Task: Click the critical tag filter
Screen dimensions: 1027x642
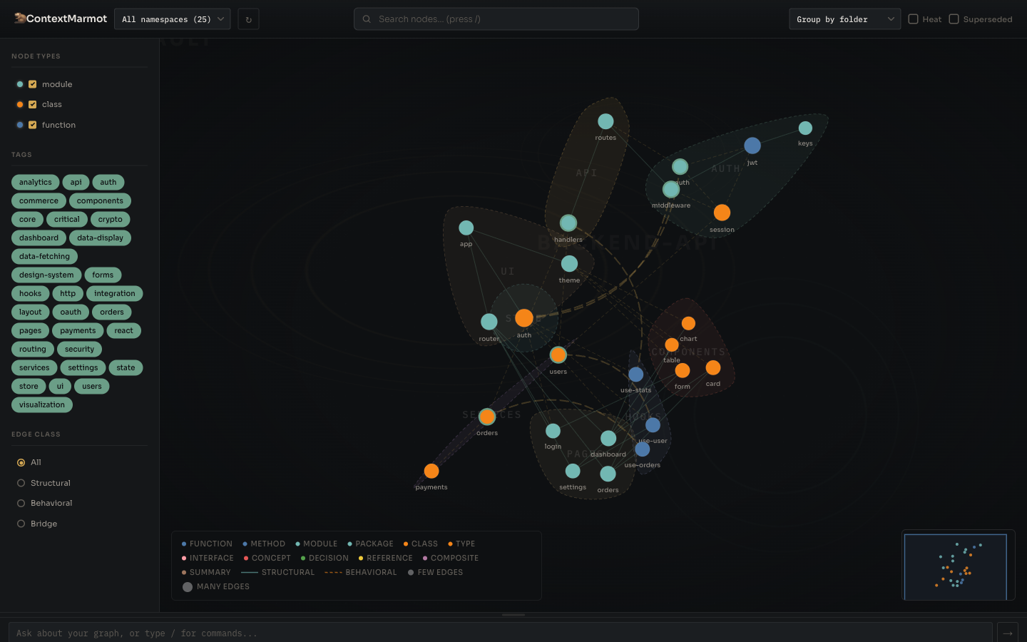Action: pyautogui.click(x=66, y=219)
